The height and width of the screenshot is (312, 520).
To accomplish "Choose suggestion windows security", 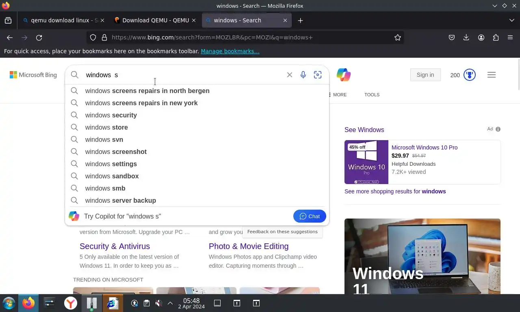I will pyautogui.click(x=197, y=115).
